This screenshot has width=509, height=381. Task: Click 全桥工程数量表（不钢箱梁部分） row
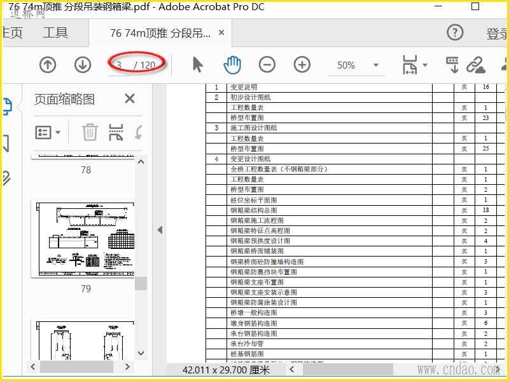[x=355, y=169]
